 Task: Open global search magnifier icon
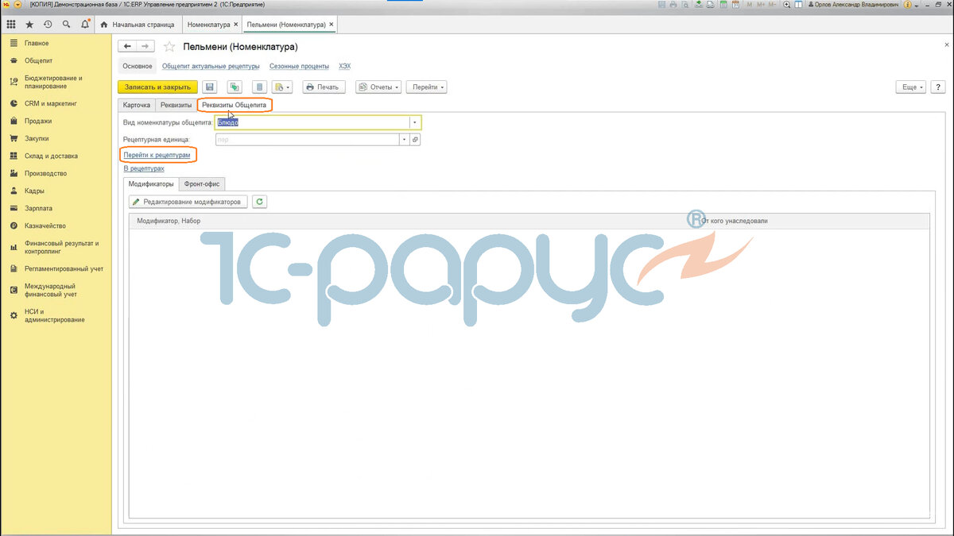click(66, 25)
